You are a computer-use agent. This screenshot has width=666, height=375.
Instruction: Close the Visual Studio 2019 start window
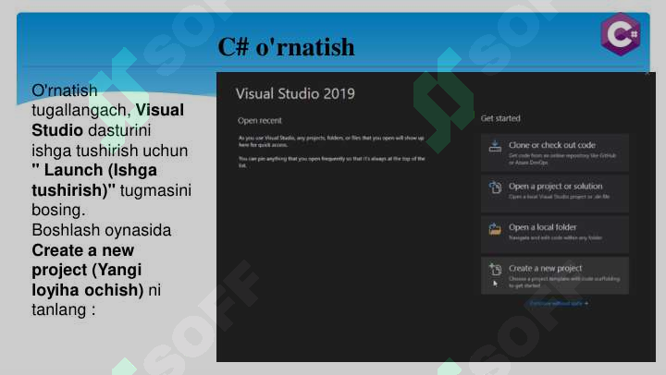pyautogui.click(x=647, y=74)
